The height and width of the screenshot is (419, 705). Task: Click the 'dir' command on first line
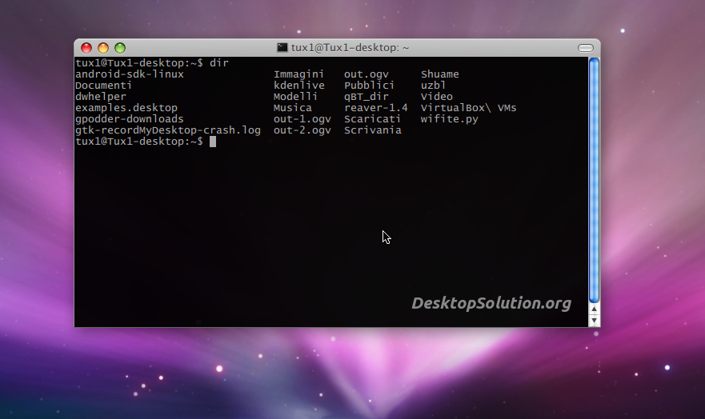[x=219, y=63]
